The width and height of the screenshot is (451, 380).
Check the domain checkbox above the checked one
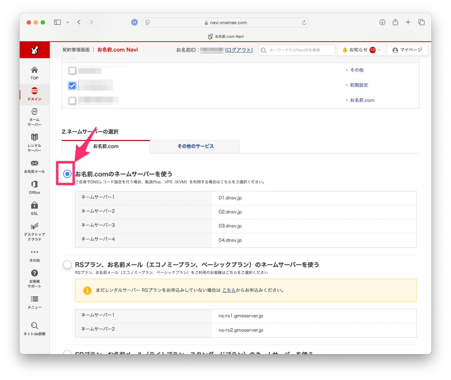point(72,71)
